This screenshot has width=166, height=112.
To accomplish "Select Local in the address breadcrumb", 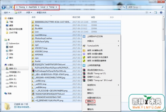I will click(43, 7).
